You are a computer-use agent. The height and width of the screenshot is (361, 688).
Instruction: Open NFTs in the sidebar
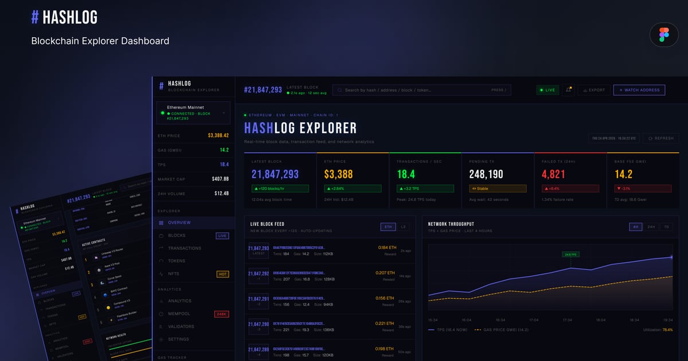[x=193, y=274]
